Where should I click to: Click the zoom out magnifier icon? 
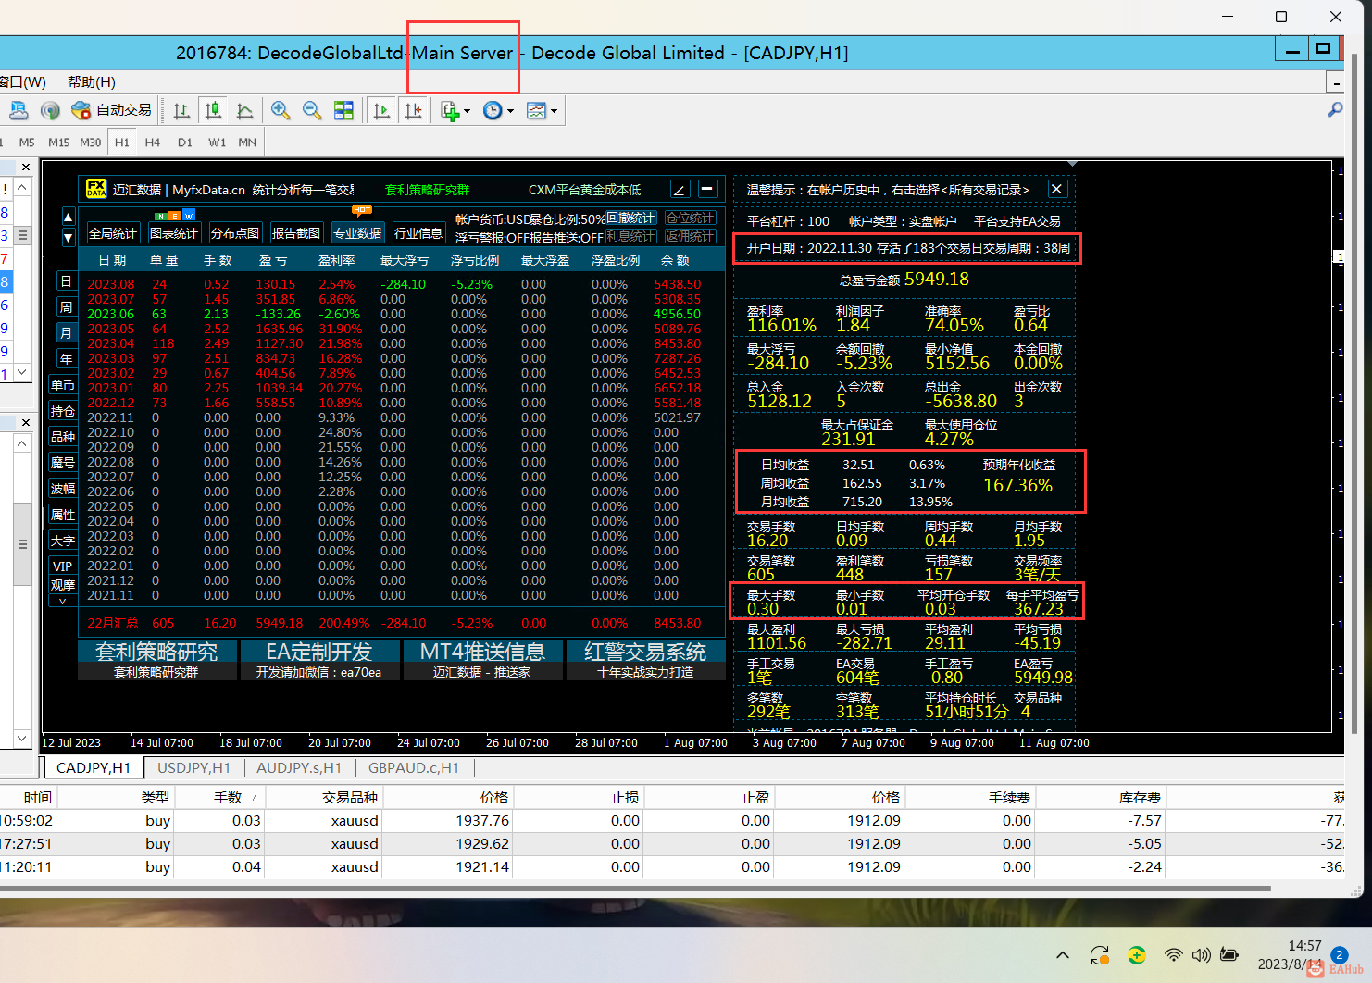(312, 111)
